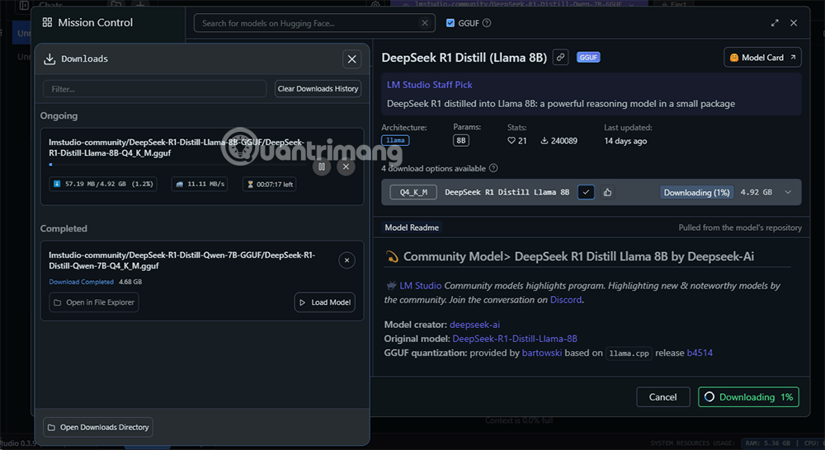Open the bartowski link
Image resolution: width=825 pixels, height=450 pixels.
point(542,353)
